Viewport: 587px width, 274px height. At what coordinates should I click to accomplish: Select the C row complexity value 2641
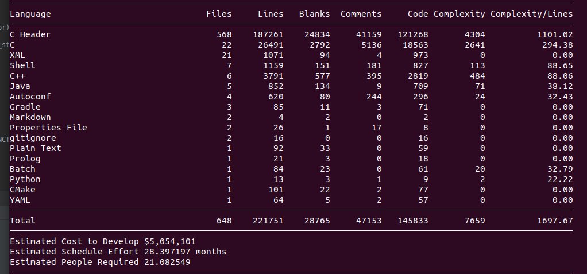474,45
